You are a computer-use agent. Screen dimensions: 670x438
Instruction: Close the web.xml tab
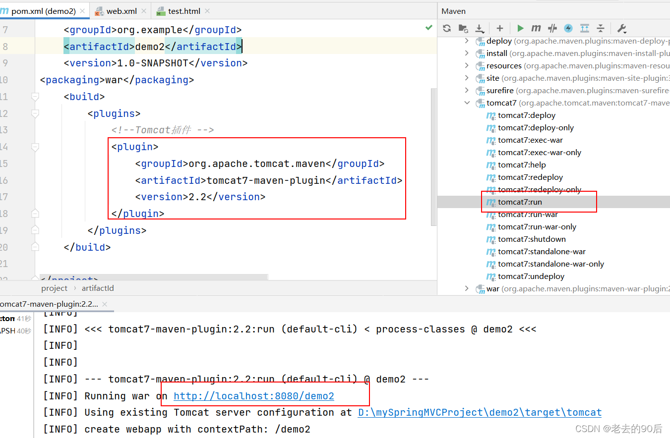click(144, 11)
